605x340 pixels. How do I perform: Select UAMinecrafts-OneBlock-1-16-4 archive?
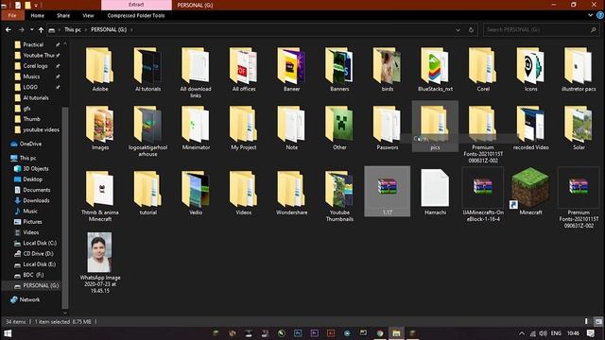(483, 195)
